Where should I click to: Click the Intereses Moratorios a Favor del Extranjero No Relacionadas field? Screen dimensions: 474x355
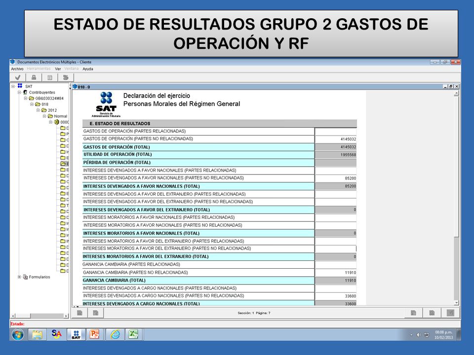pos(336,248)
